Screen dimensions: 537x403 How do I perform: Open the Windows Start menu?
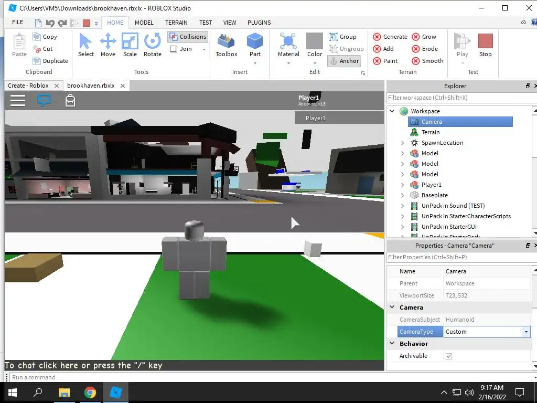click(x=13, y=393)
